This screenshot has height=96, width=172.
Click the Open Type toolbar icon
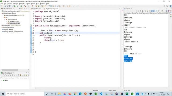43,6
